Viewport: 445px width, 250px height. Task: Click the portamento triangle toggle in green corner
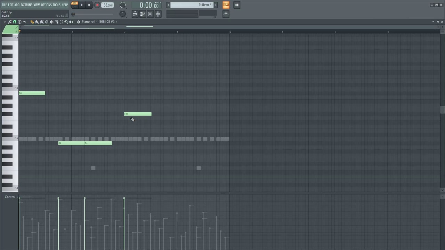tap(16, 32)
